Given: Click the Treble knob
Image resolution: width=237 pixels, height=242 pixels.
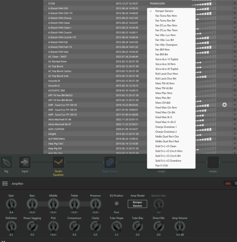Looking at the screenshot, I should coord(74,204).
